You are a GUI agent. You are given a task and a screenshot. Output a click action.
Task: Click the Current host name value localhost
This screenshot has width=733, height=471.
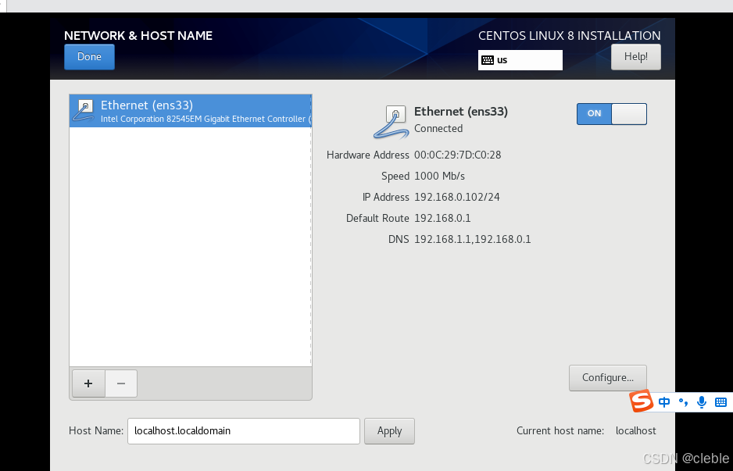click(x=636, y=431)
